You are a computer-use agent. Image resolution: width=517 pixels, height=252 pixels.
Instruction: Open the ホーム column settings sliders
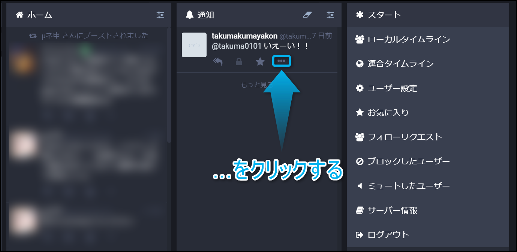[160, 15]
